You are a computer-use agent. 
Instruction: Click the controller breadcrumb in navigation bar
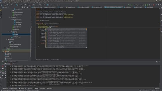(43, 5)
